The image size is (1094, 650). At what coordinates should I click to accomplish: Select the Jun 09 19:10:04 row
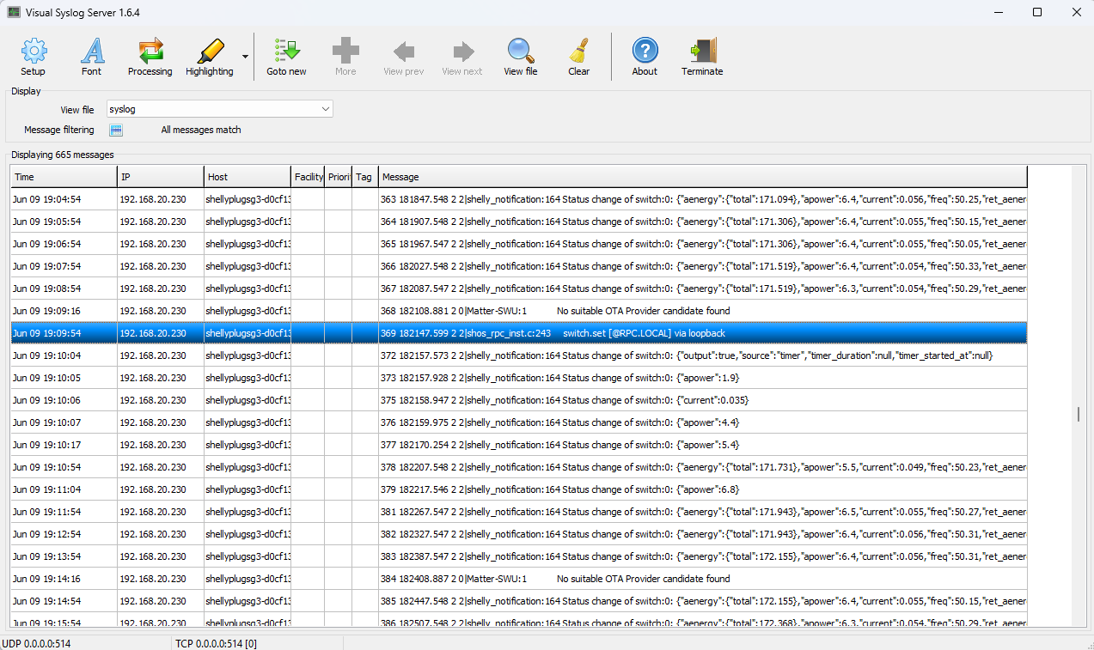pos(519,355)
